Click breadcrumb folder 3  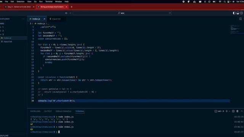[30, 24]
